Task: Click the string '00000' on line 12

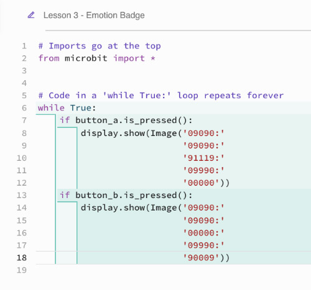Action: tap(201, 183)
